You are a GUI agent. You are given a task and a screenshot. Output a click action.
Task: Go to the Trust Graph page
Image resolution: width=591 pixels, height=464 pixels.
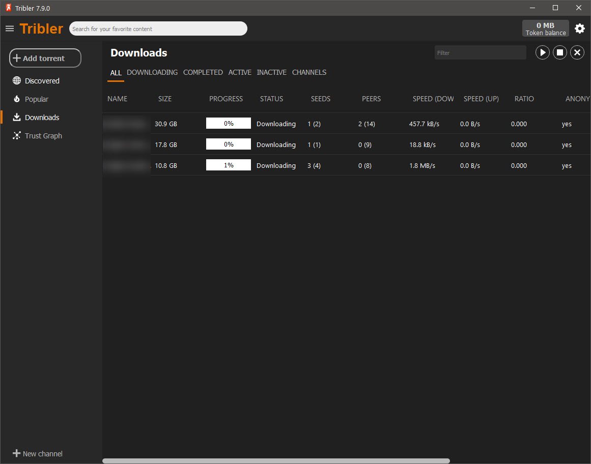click(x=43, y=135)
